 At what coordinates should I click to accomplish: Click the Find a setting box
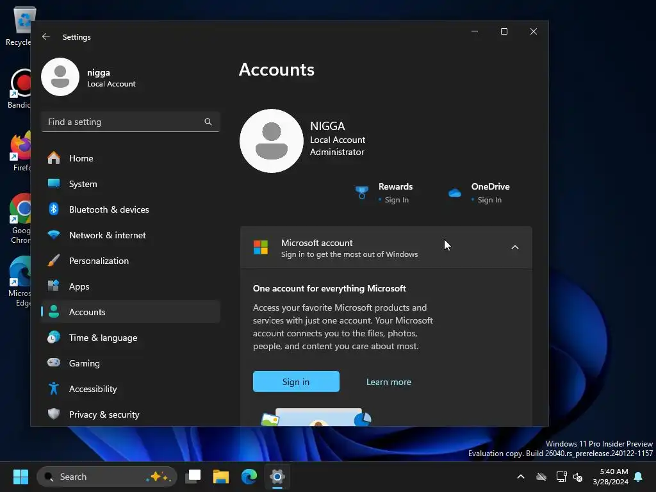click(131, 122)
